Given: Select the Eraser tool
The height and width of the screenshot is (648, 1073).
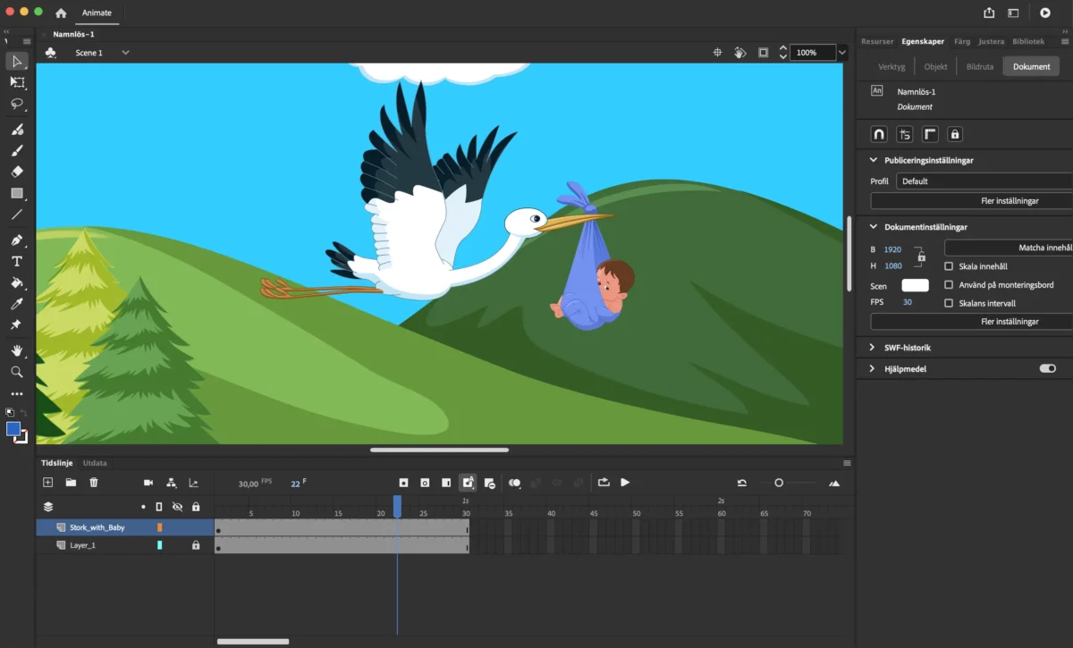Looking at the screenshot, I should 17,172.
